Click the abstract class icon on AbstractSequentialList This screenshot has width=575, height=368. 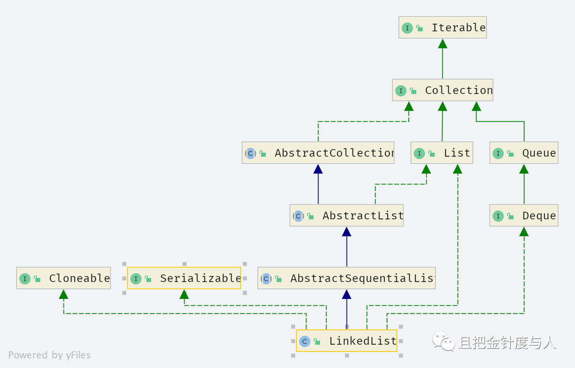point(266,279)
